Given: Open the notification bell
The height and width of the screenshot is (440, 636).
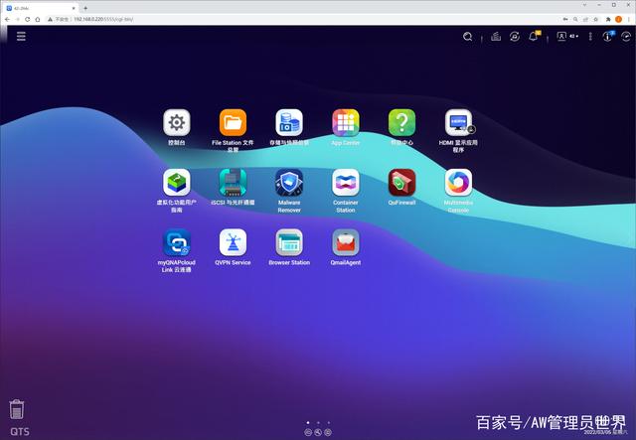Looking at the screenshot, I should point(534,37).
